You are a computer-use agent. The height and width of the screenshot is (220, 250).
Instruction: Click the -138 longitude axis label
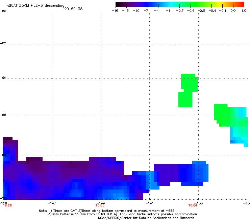(199, 203)
